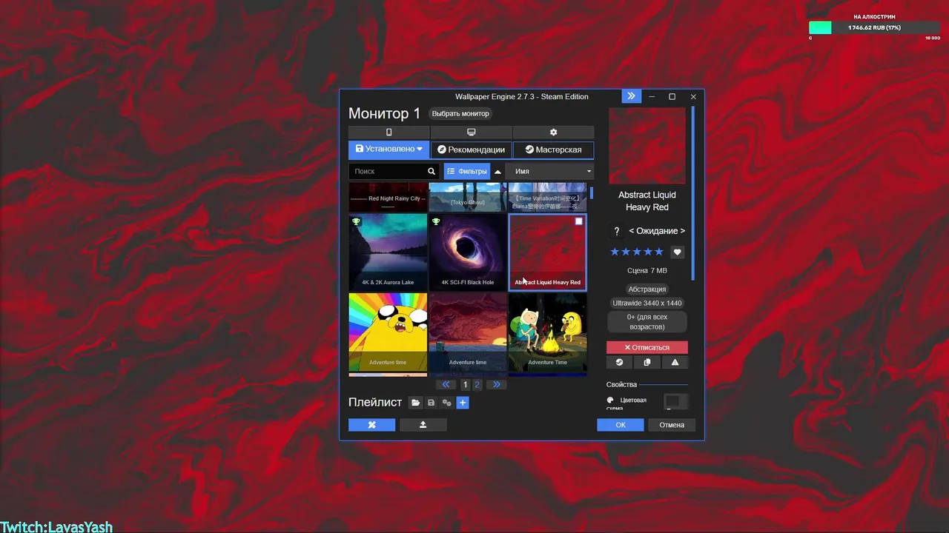Screen dimensions: 949x533
Task: Click the large Abstract Liquid preview image
Action: 647,146
